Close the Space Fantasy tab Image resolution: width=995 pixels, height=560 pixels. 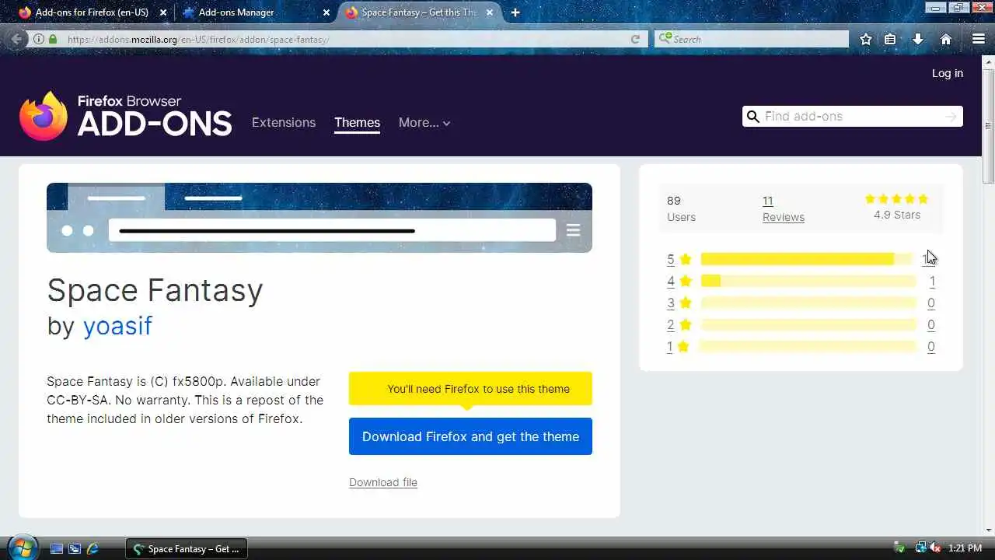490,12
